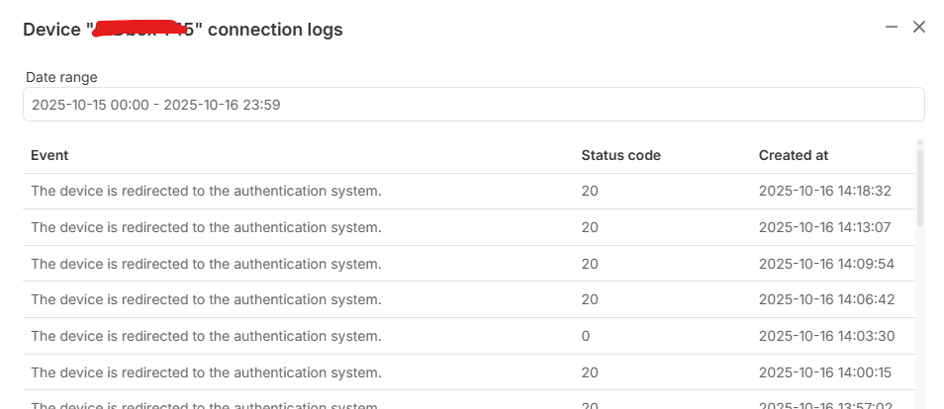Click status code 20 in the 14:06:42 row
944x409 pixels.
[x=590, y=299]
